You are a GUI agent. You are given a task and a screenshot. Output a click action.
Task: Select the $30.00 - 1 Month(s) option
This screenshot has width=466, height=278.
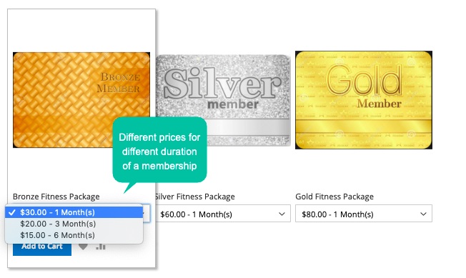74,212
